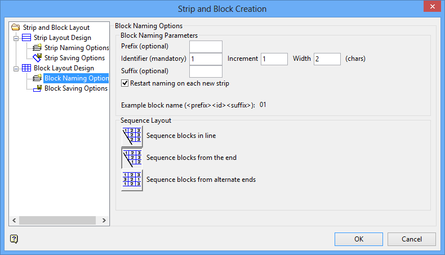Click the Strip Layout Design icon
The image size is (445, 255).
(x=26, y=38)
